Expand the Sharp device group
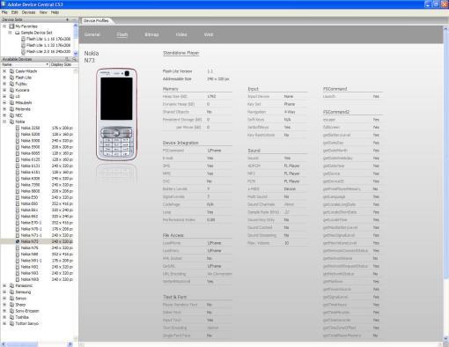The width and height of the screenshot is (449, 347). [x=4, y=305]
